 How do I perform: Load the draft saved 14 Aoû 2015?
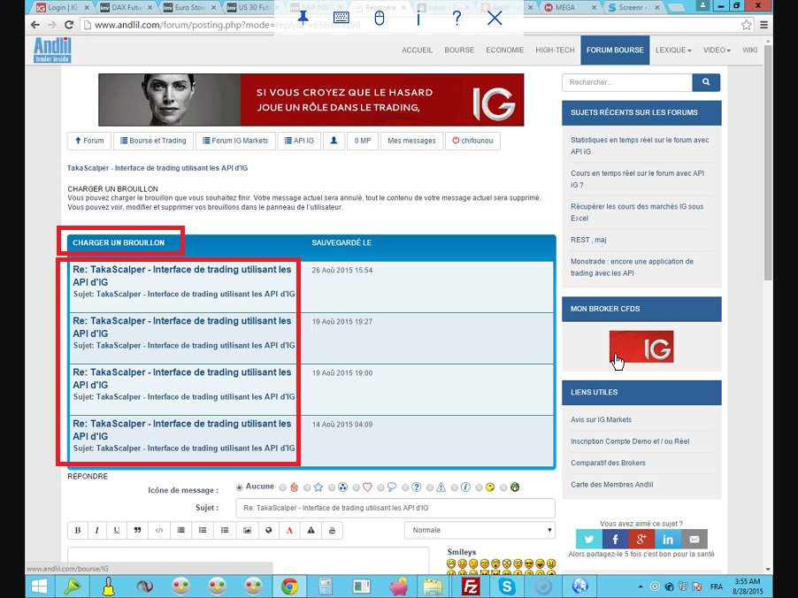coord(181,430)
